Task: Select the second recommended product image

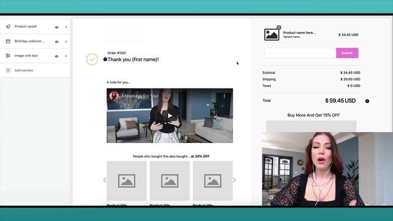Action: pos(169,180)
